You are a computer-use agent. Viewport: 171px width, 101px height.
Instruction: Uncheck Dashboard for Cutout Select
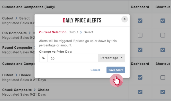click(x=140, y=21)
